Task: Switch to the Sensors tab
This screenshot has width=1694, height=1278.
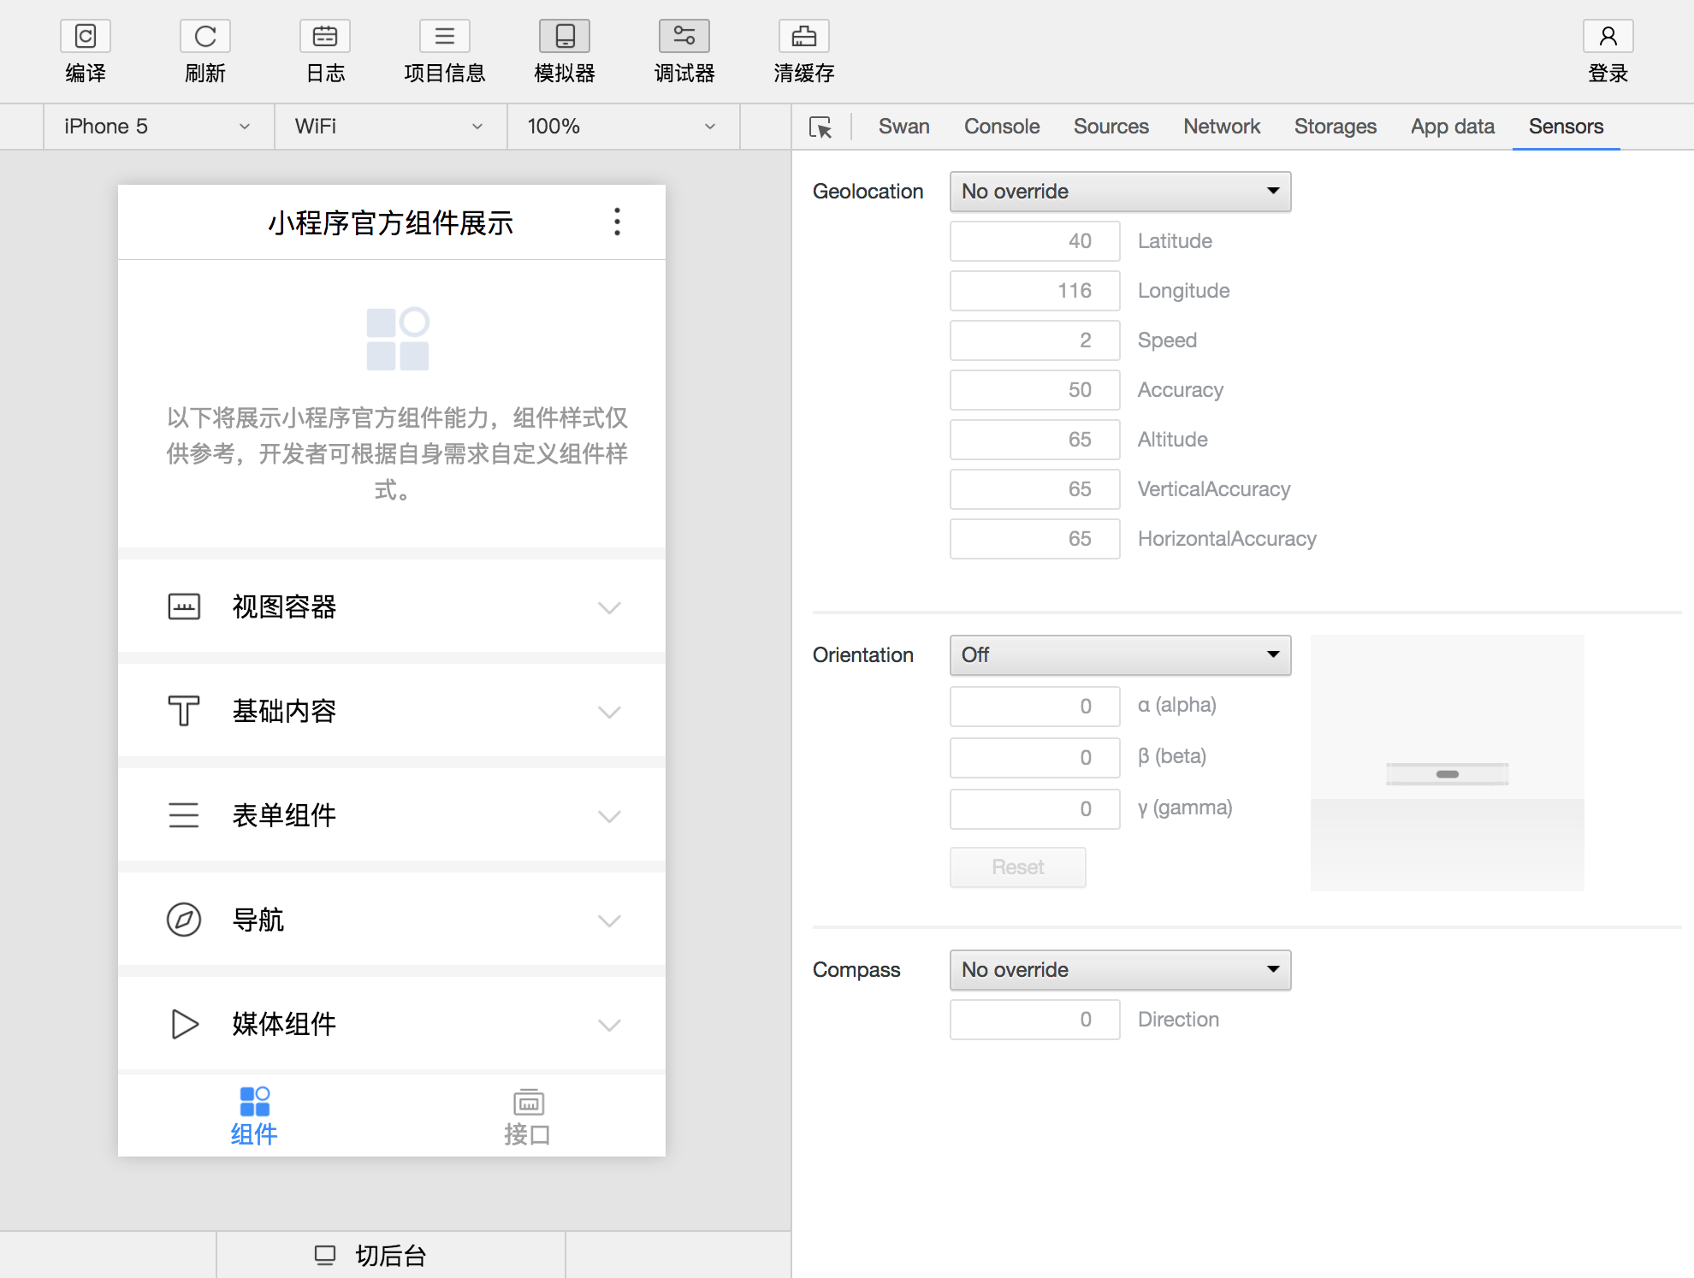Action: pos(1567,127)
